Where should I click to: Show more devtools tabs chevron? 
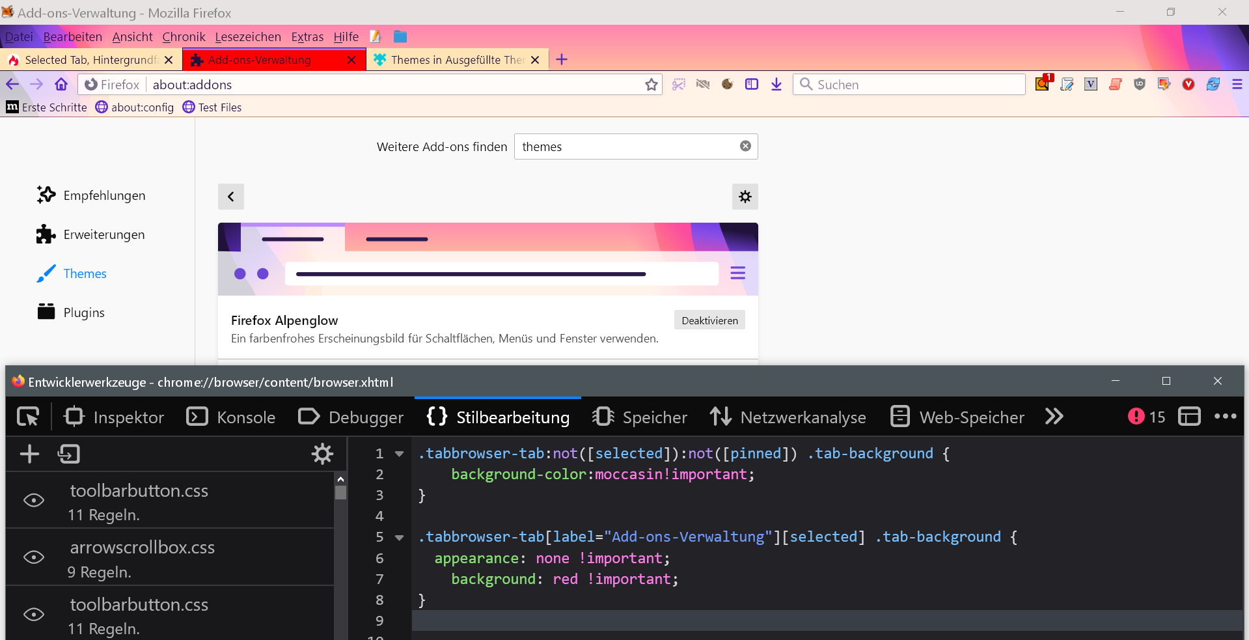point(1054,417)
